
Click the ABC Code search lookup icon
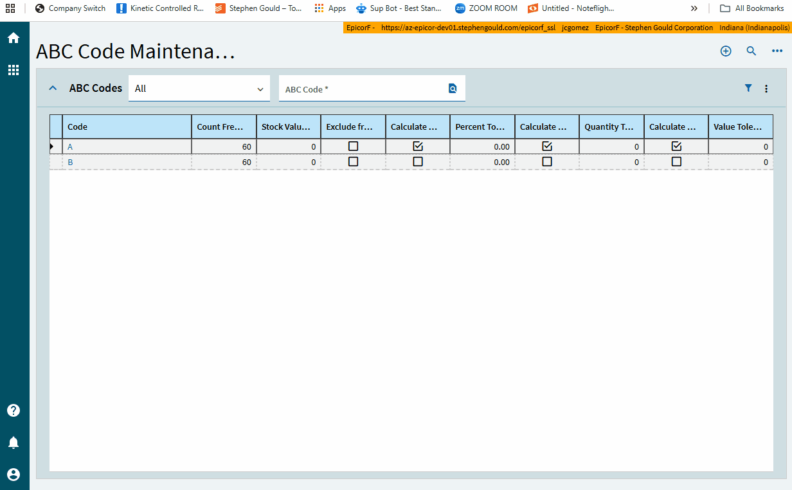tap(453, 89)
